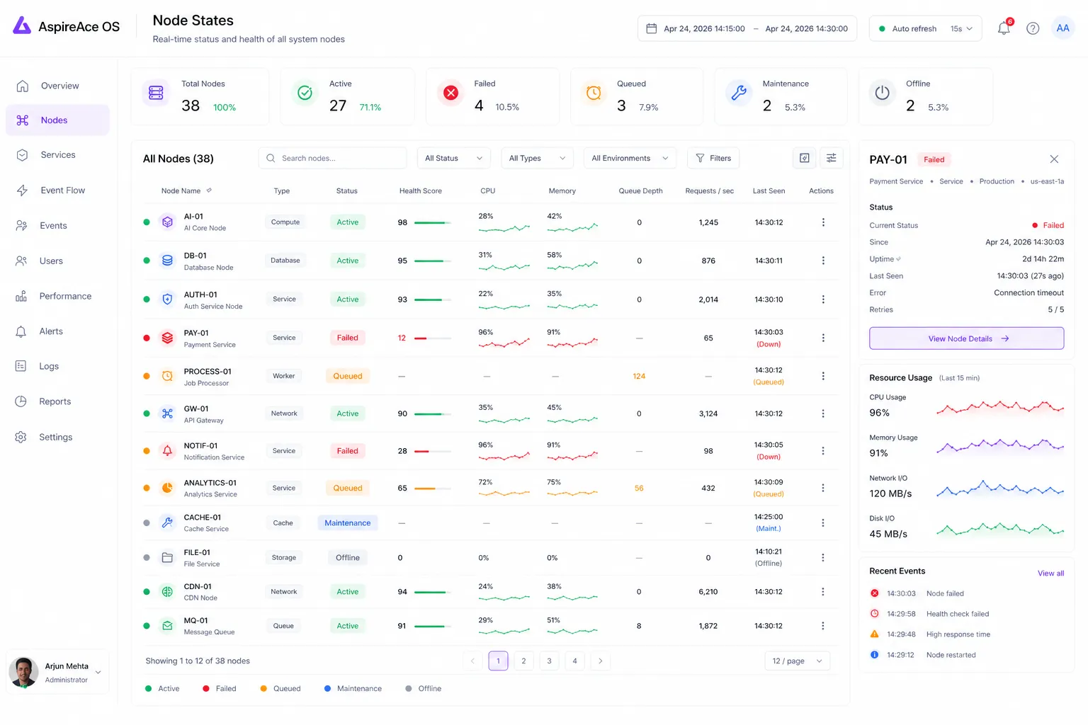Image resolution: width=1088 pixels, height=725 pixels.
Task: Click the NOTIF-01 bell icon
Action: tap(167, 451)
